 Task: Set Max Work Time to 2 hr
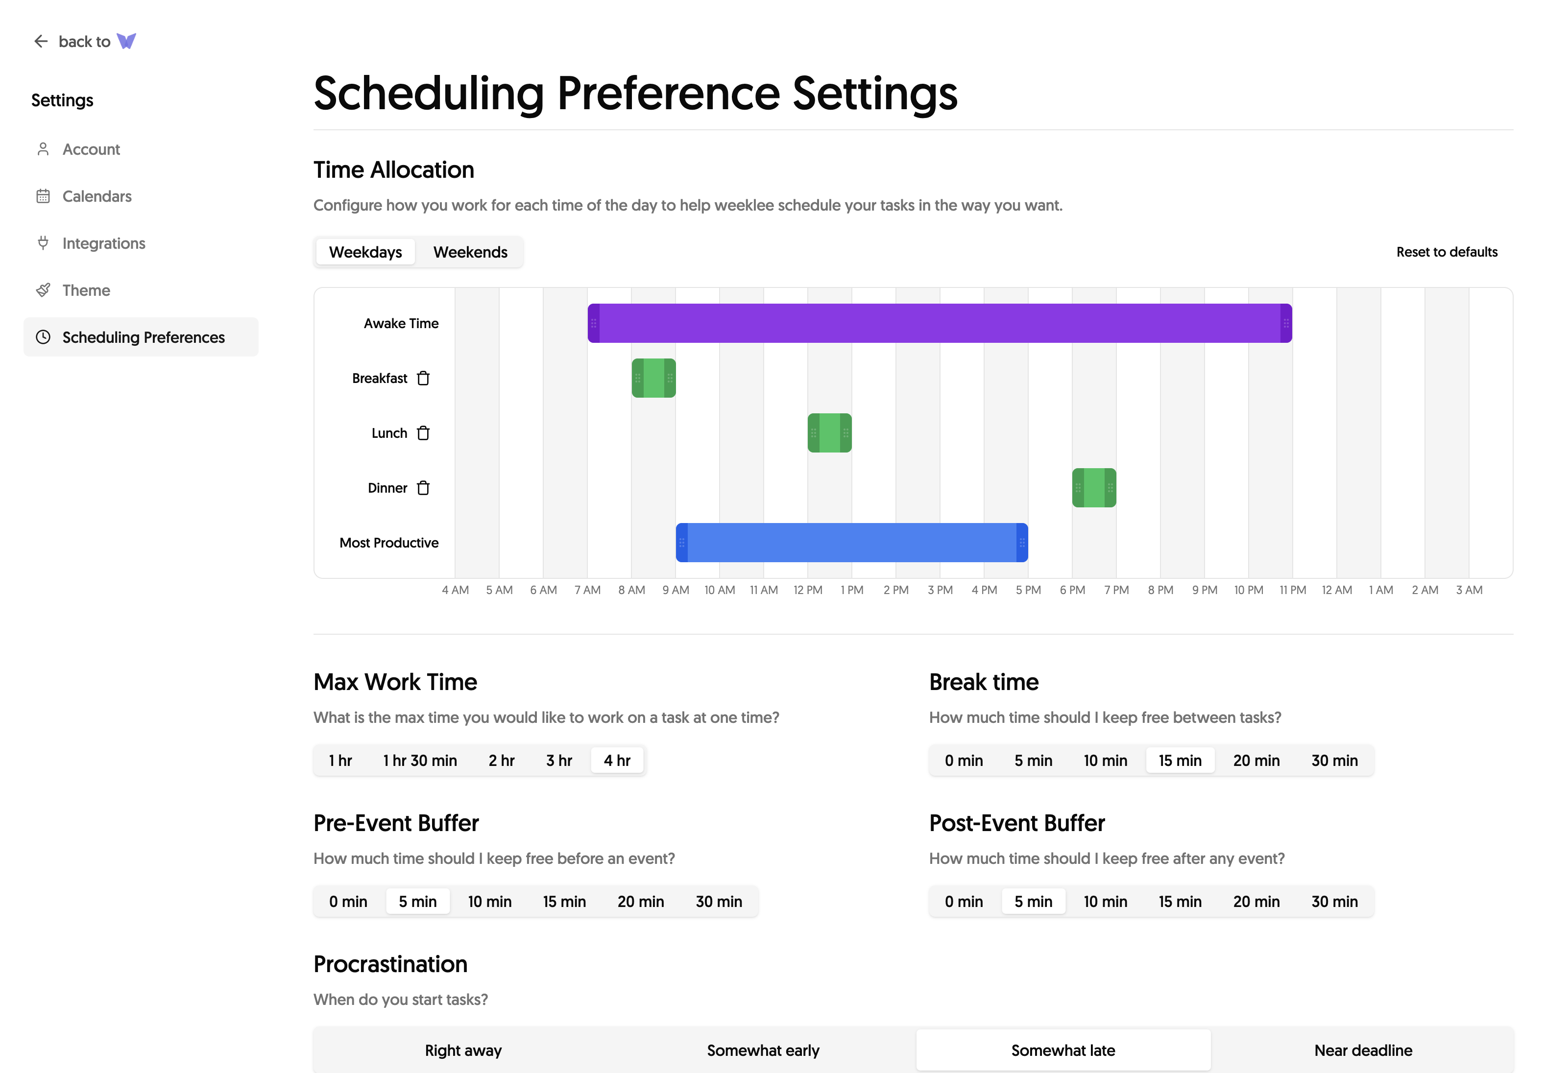coord(501,761)
